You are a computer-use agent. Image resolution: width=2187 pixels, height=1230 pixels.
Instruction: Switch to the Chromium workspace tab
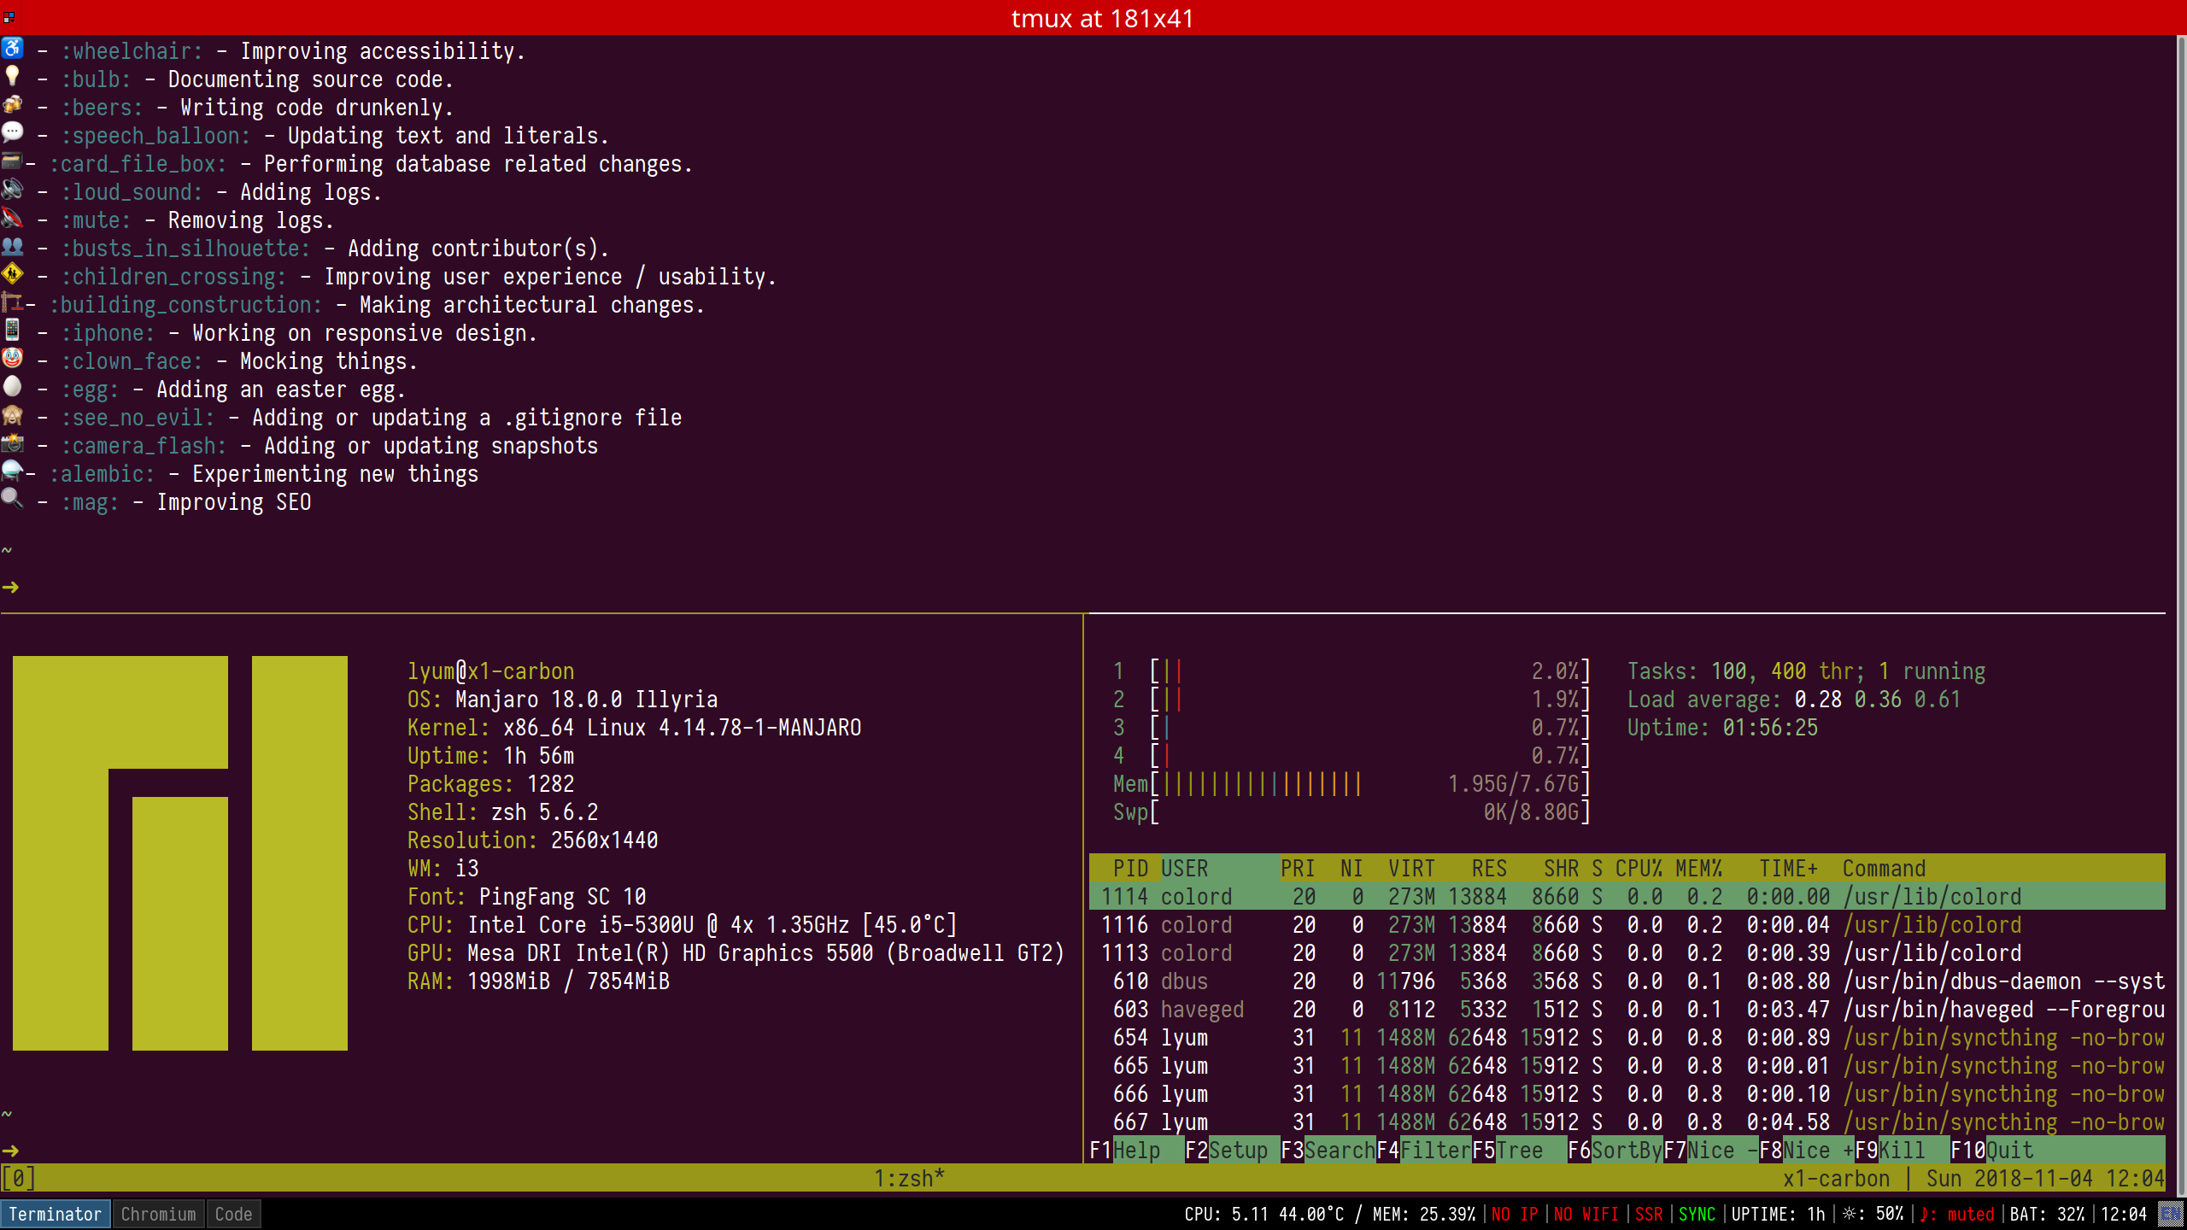[158, 1214]
